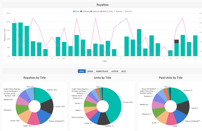The width and height of the screenshot is (202, 131).
Task: Toggle the Expenses line legend
Action: [118, 11]
